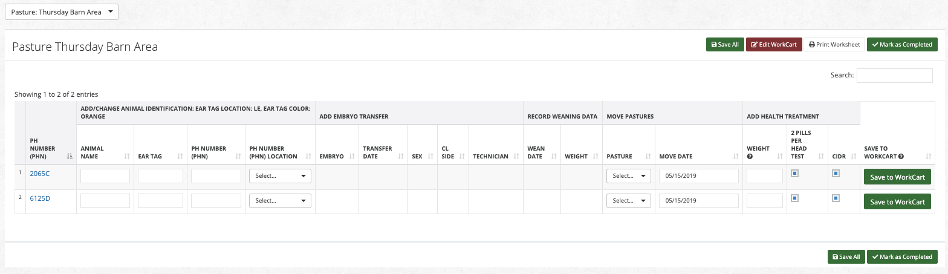Click the top Mark as Completed button

(x=902, y=44)
